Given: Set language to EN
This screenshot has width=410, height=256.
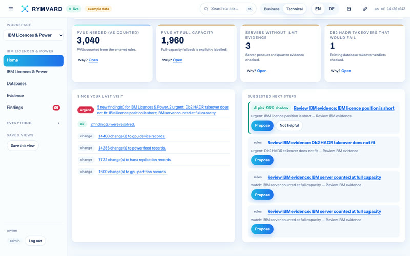Looking at the screenshot, I should click(x=318, y=9).
